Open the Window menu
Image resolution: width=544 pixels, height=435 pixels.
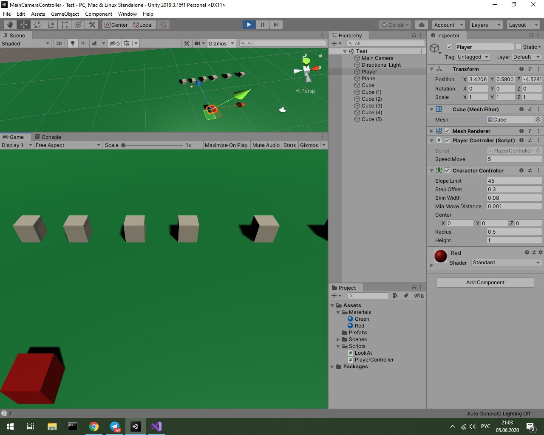click(127, 14)
